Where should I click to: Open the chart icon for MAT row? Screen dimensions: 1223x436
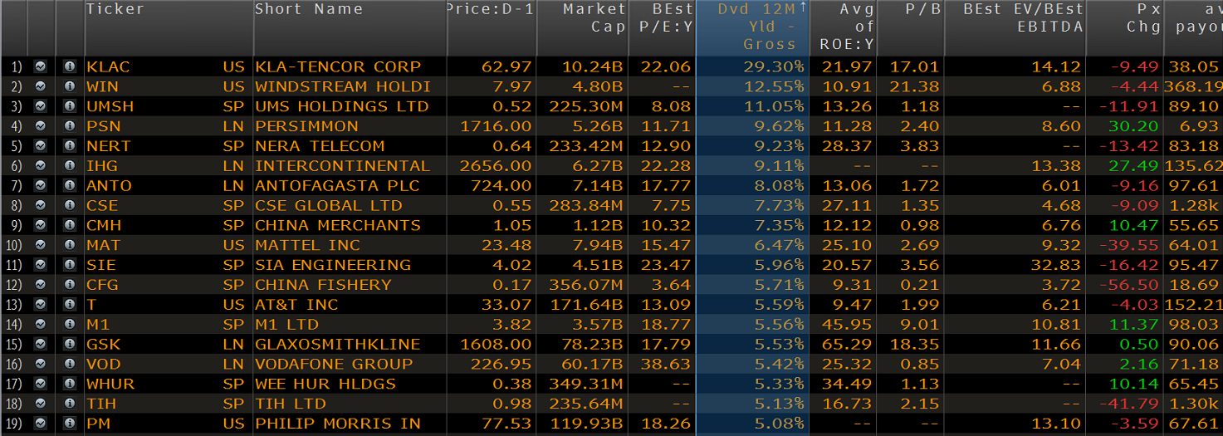[x=40, y=245]
